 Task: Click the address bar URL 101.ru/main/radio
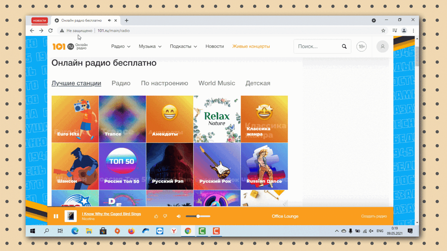click(x=114, y=30)
